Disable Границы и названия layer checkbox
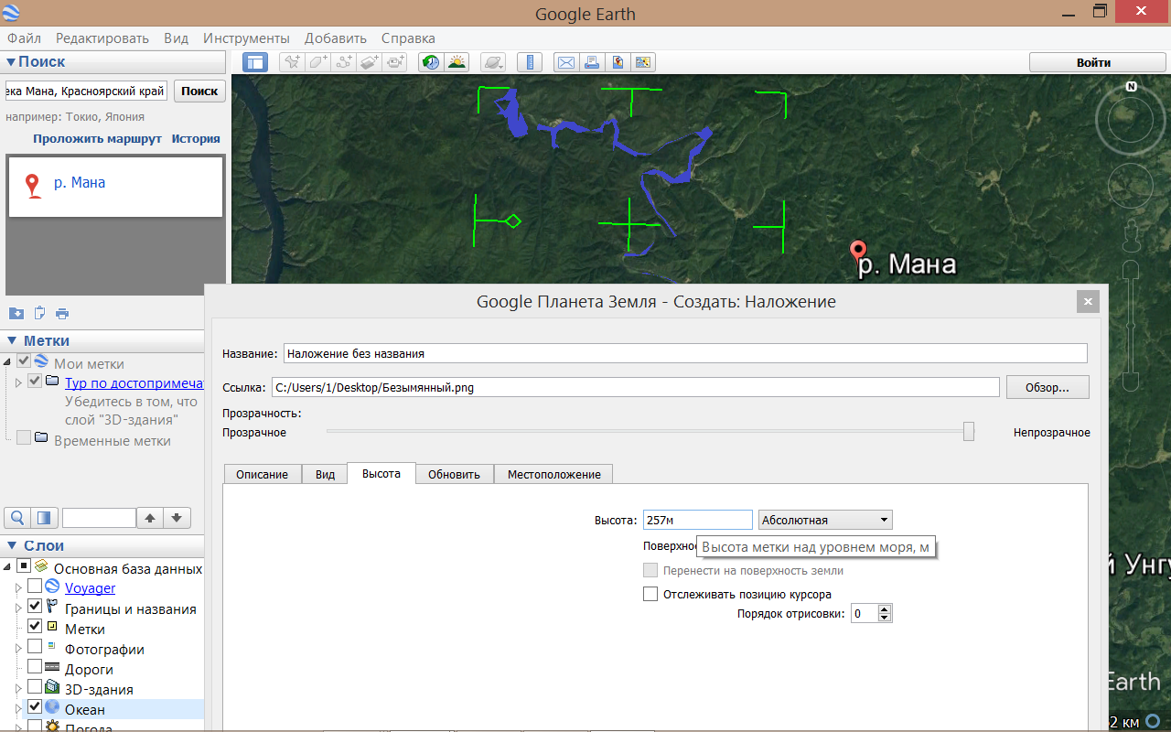Image resolution: width=1171 pixels, height=732 pixels. pos(35,607)
